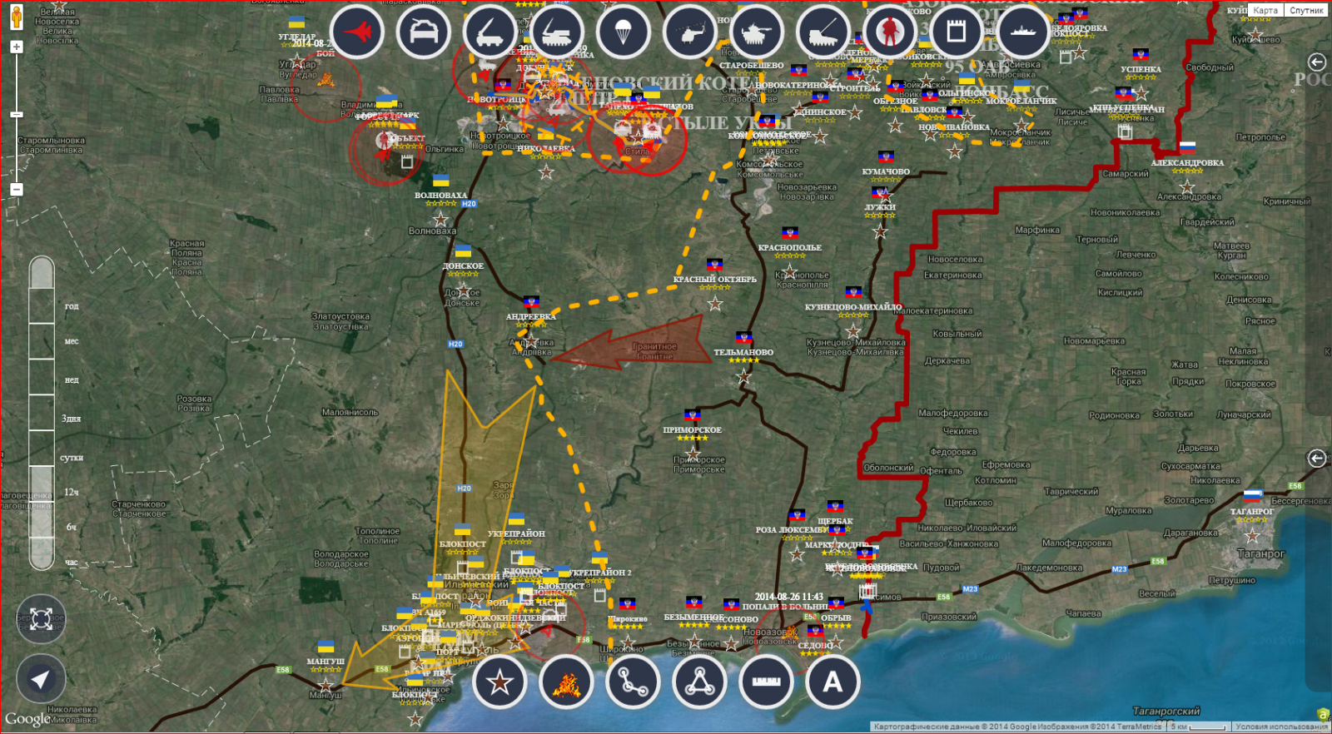Select the warship navy icon
The image size is (1332, 734).
(x=1022, y=32)
